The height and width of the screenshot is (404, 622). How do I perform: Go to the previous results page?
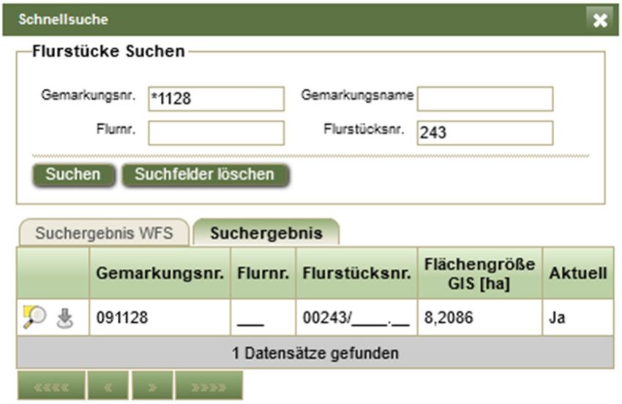(108, 386)
